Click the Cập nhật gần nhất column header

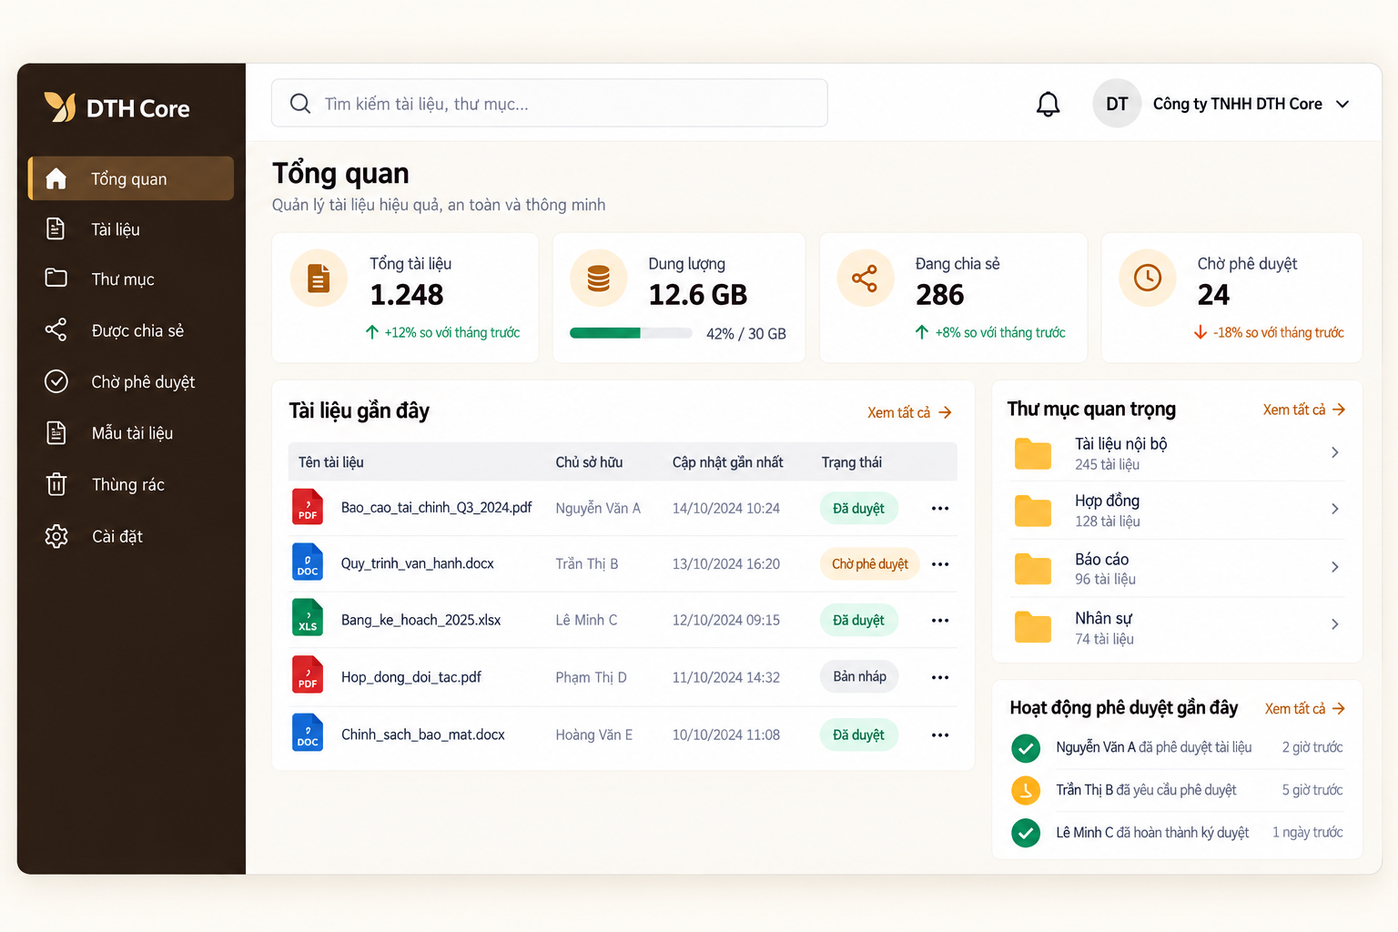click(727, 462)
